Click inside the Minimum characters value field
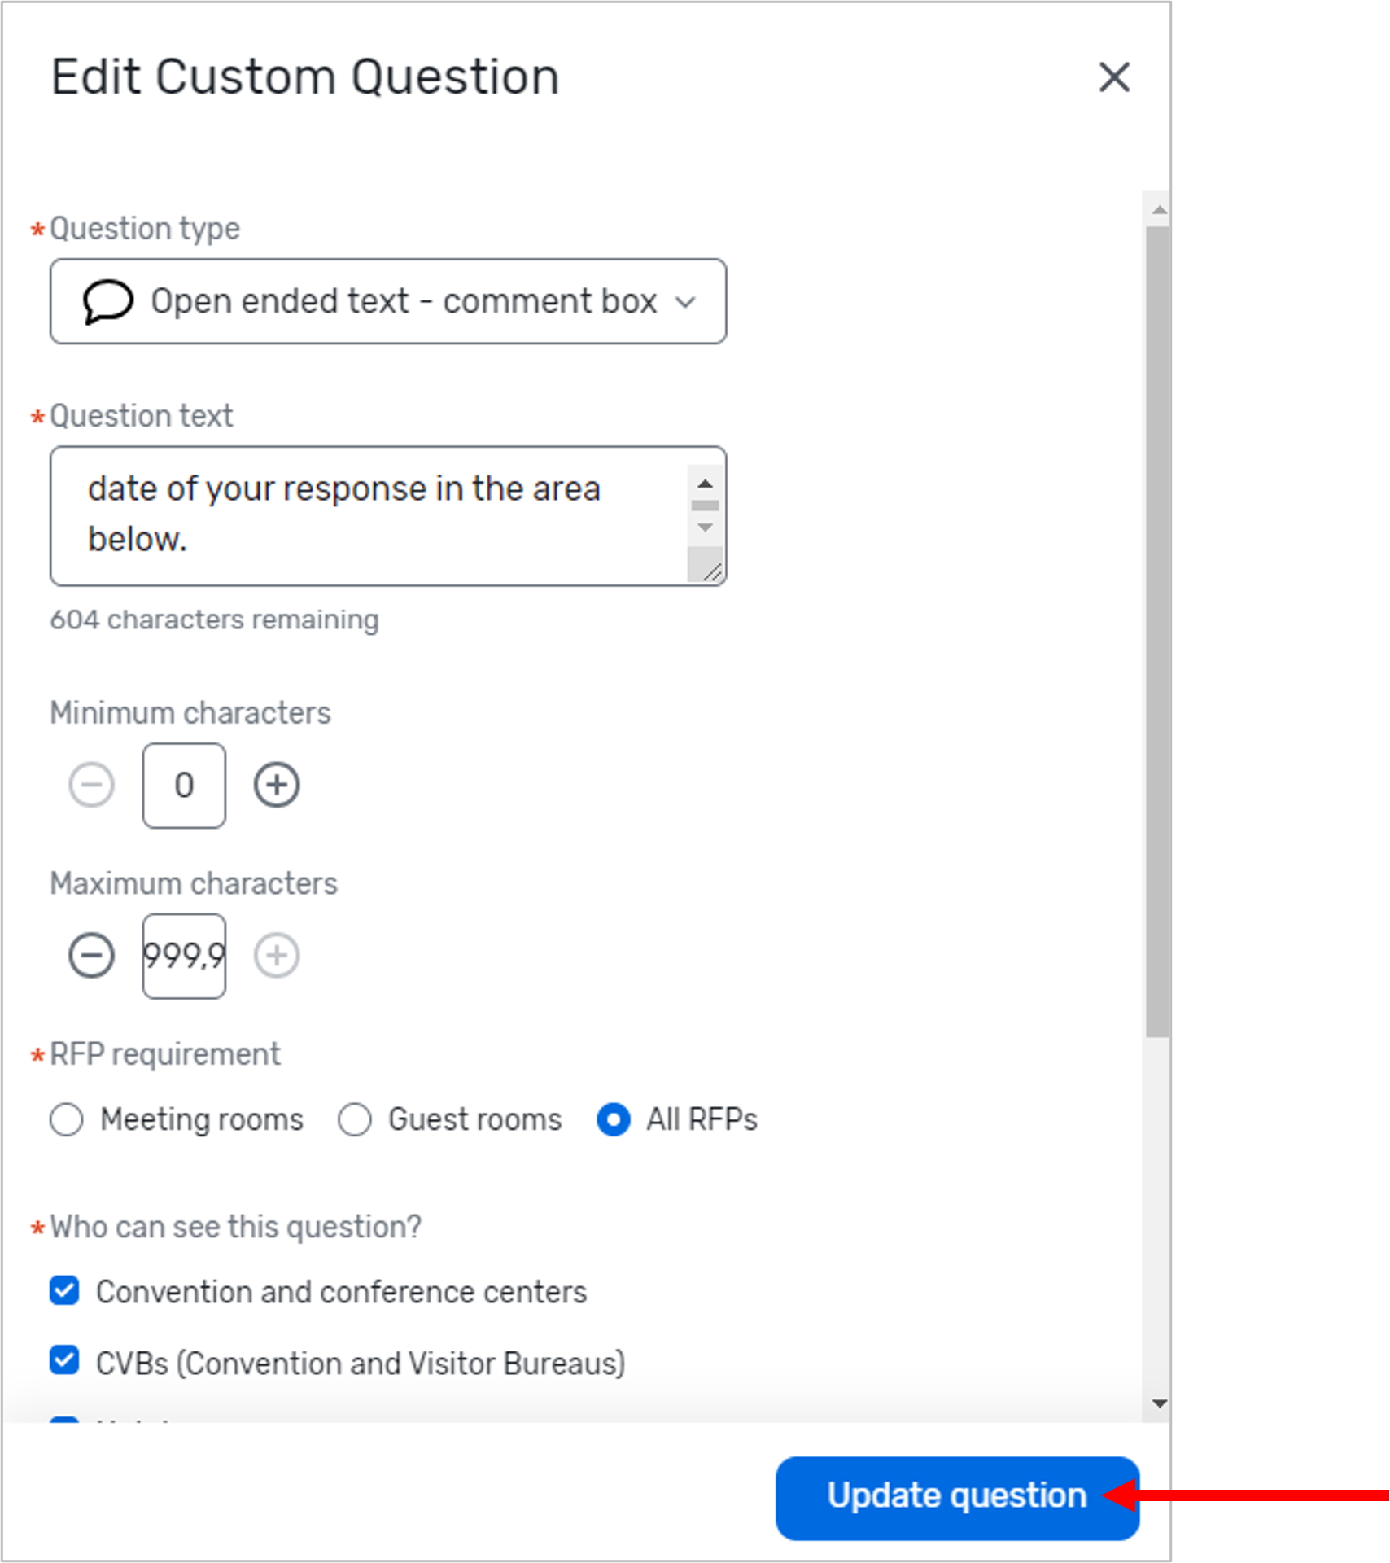This screenshot has height=1563, width=1390. pos(183,784)
